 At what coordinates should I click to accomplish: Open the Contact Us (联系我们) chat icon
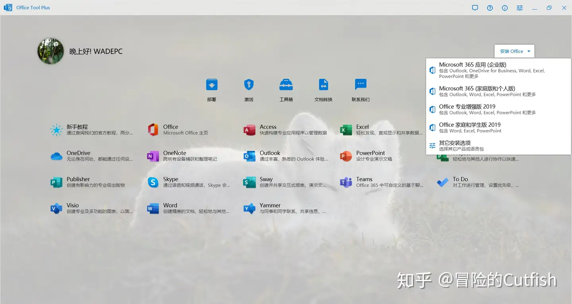point(361,84)
